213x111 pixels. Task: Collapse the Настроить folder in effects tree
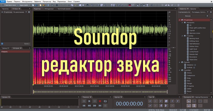[x=182, y=23]
